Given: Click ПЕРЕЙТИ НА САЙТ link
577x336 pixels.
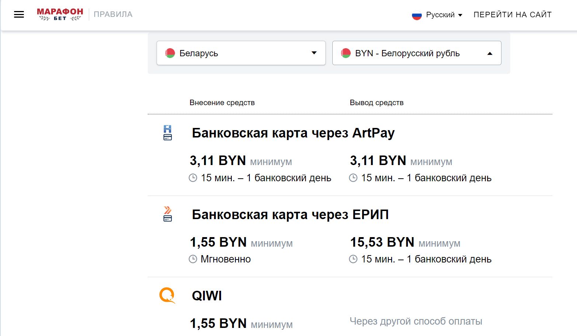Looking at the screenshot, I should point(513,15).
